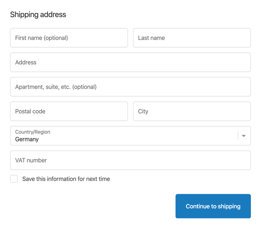The height and width of the screenshot is (228, 261).
Task: Enable Save this information for next time checkbox
Action: [x=14, y=179]
